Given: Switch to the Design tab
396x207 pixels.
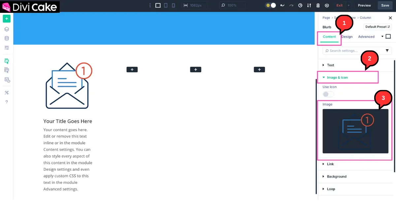Looking at the screenshot, I should (x=347, y=37).
